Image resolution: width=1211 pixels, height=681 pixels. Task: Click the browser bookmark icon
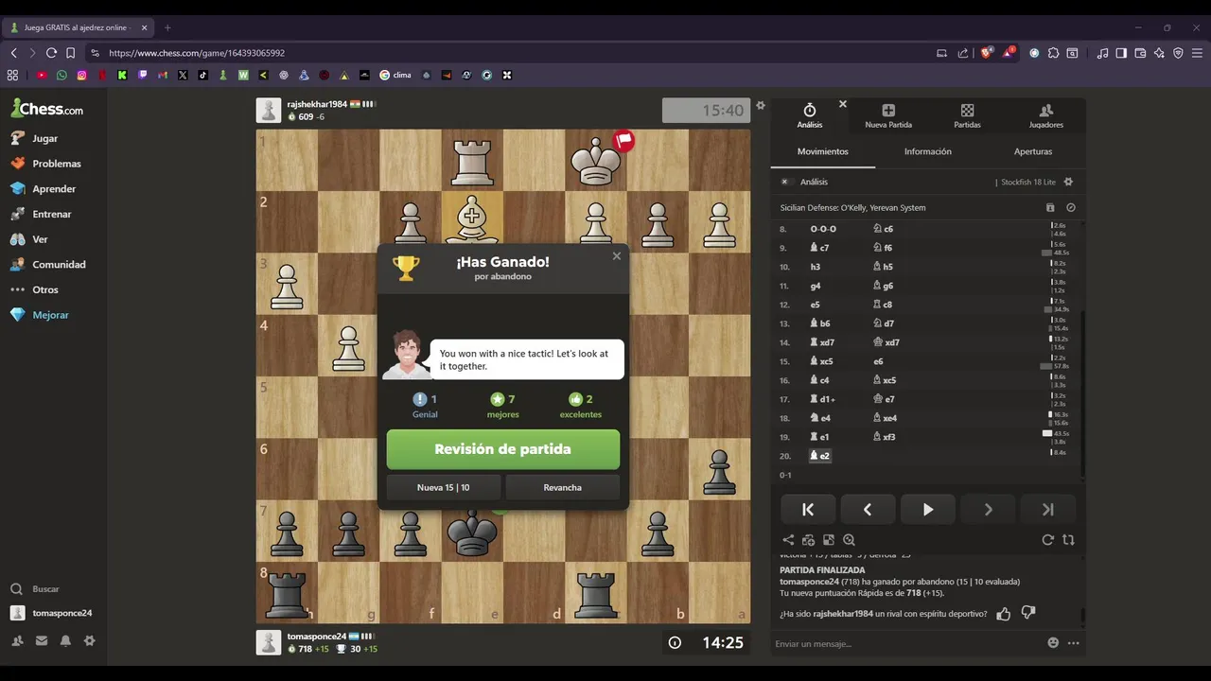coord(71,53)
